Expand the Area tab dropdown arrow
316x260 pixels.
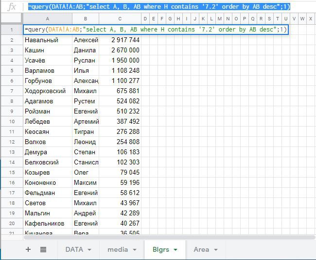[216, 250]
